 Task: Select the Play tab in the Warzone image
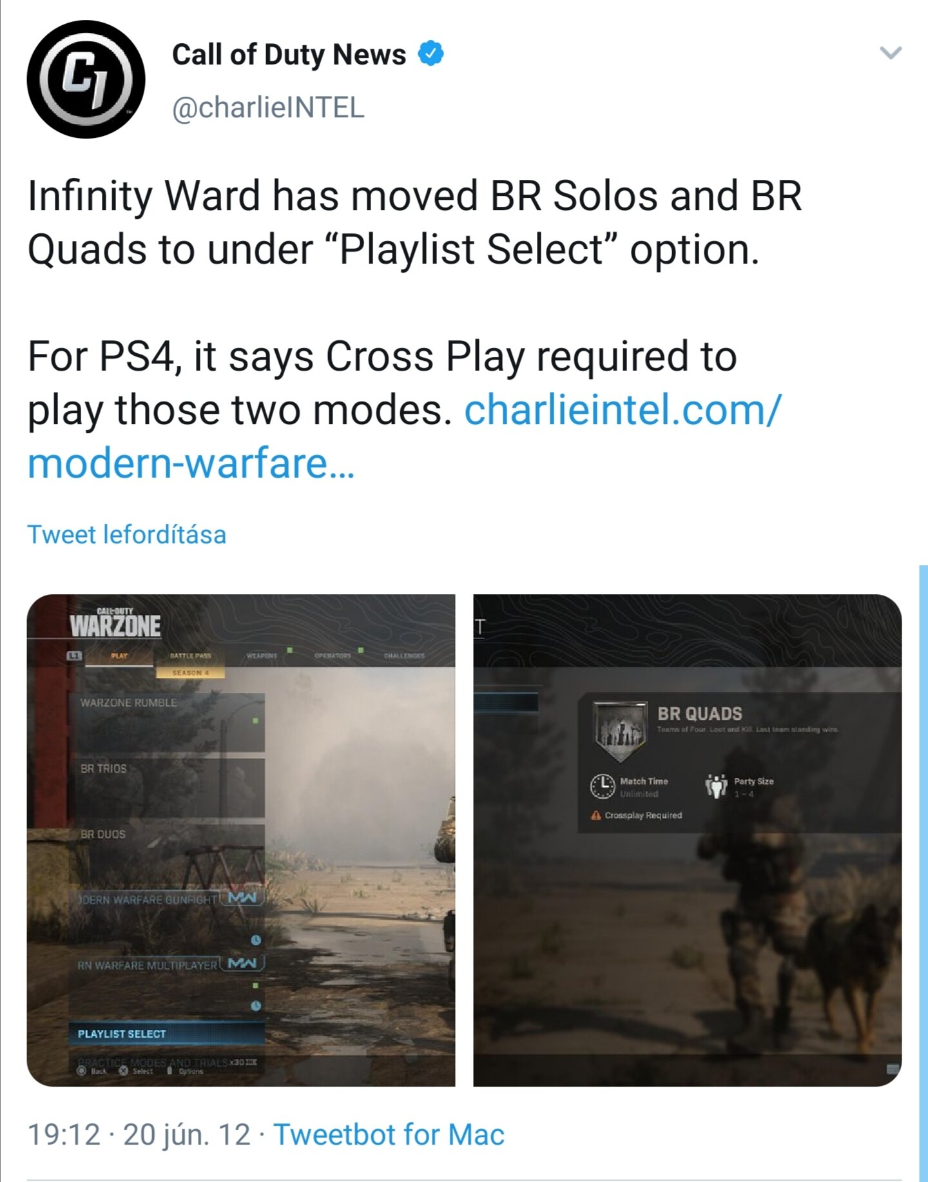coord(119,655)
